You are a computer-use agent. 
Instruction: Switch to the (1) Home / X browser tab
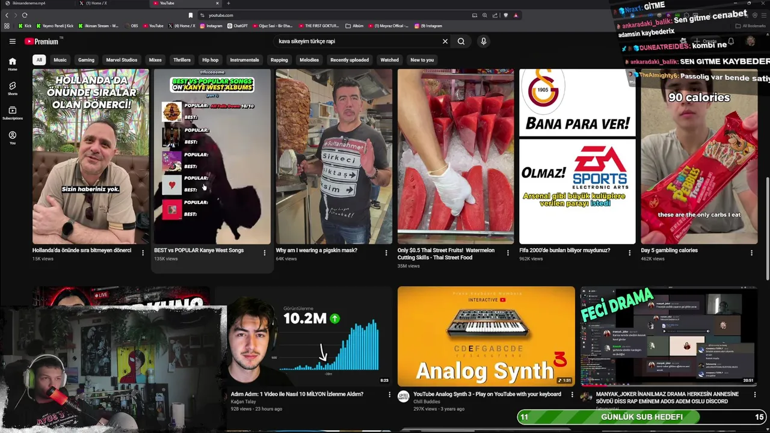pyautogui.click(x=111, y=3)
